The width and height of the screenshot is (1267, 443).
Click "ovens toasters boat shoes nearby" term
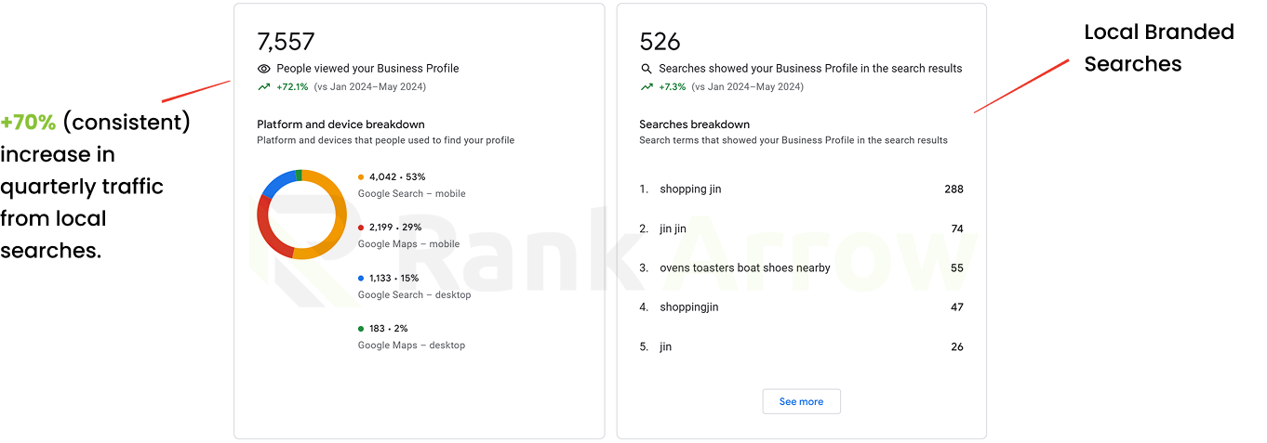click(x=744, y=268)
